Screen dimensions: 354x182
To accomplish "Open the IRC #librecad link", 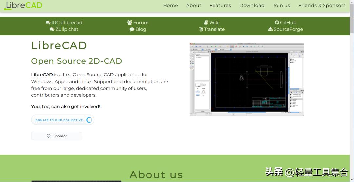I will [67, 23].
